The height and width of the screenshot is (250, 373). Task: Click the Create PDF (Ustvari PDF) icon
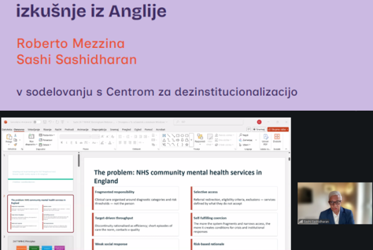[x=266, y=137]
